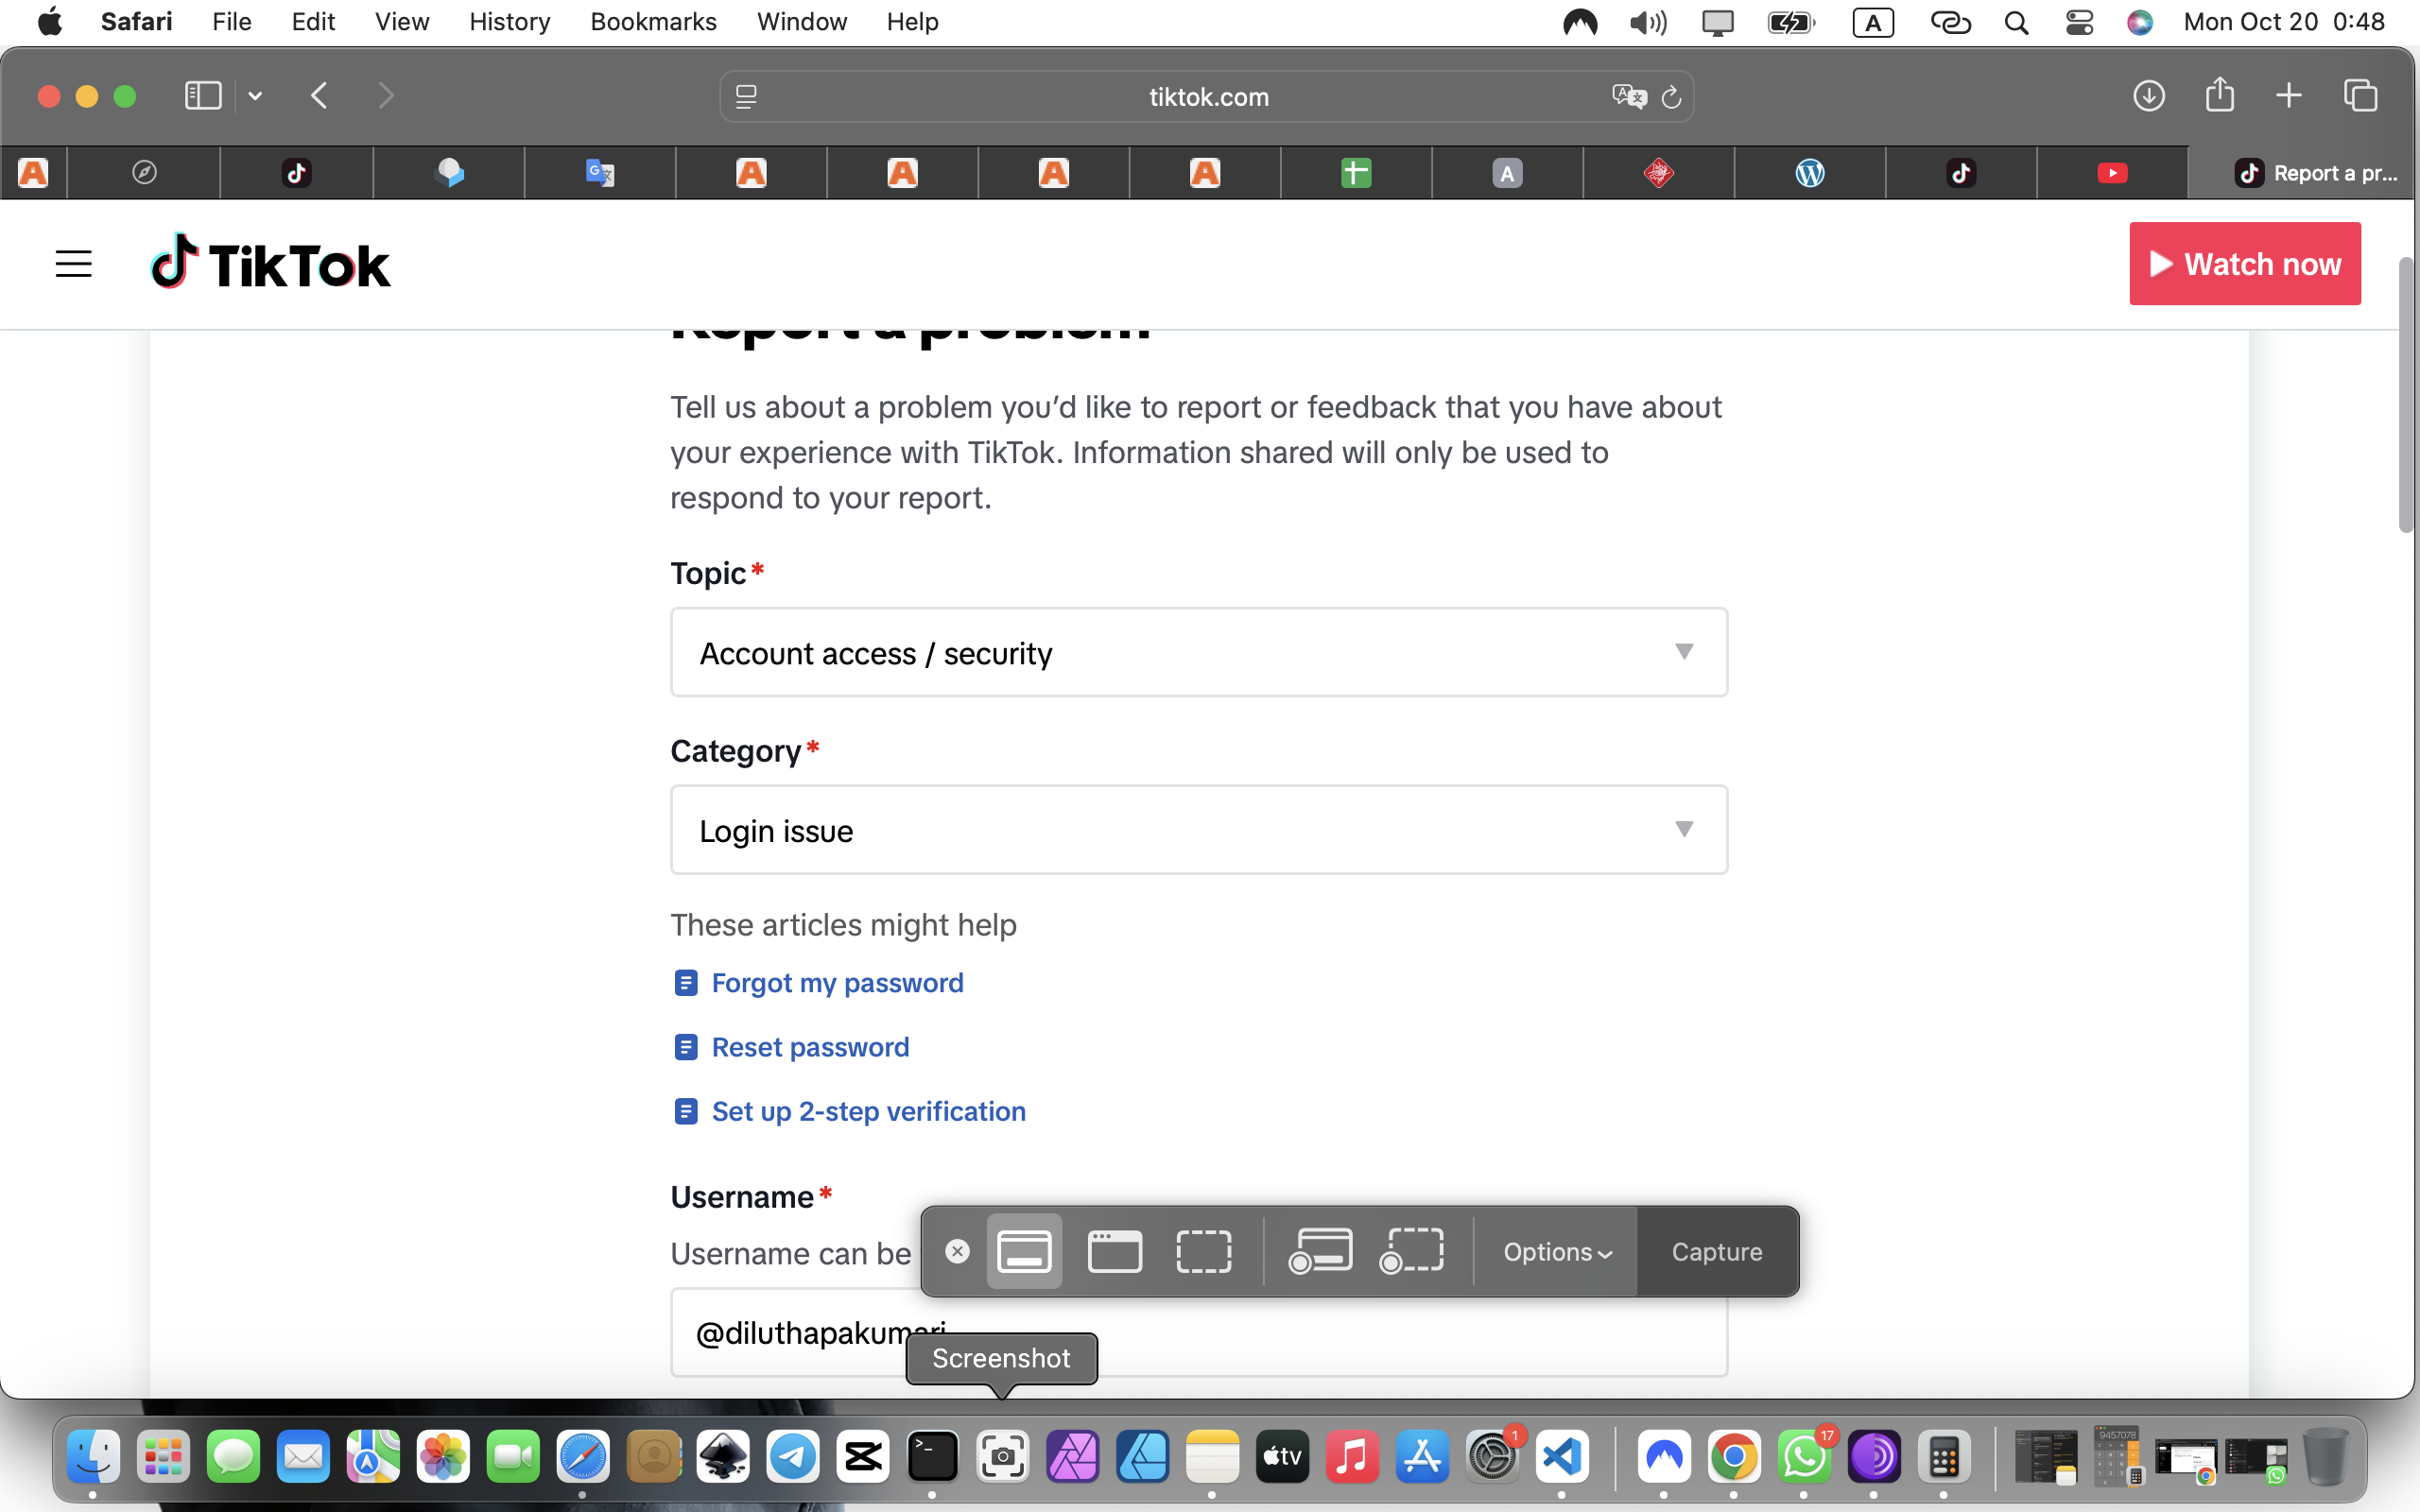Open screenshot Options menu

point(1556,1252)
